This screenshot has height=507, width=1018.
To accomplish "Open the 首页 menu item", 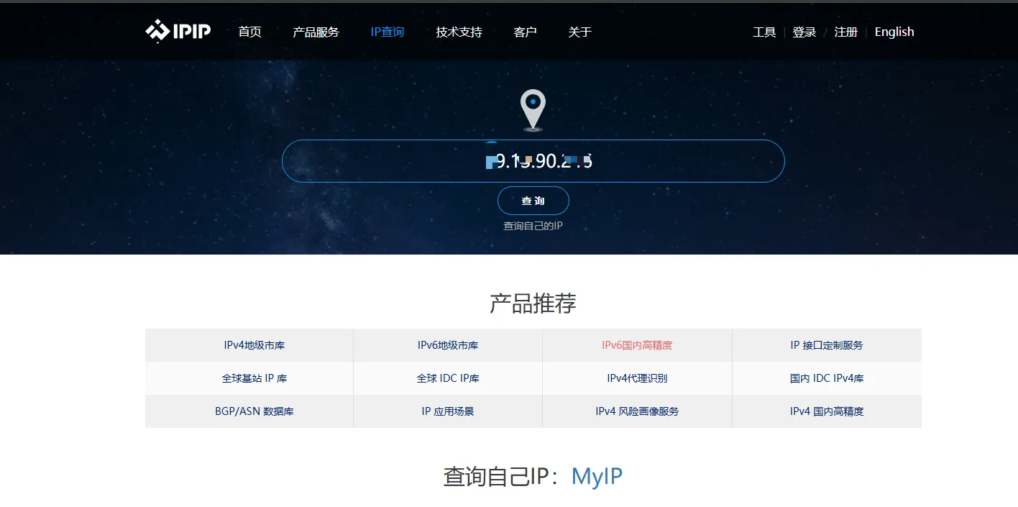I will [x=249, y=32].
